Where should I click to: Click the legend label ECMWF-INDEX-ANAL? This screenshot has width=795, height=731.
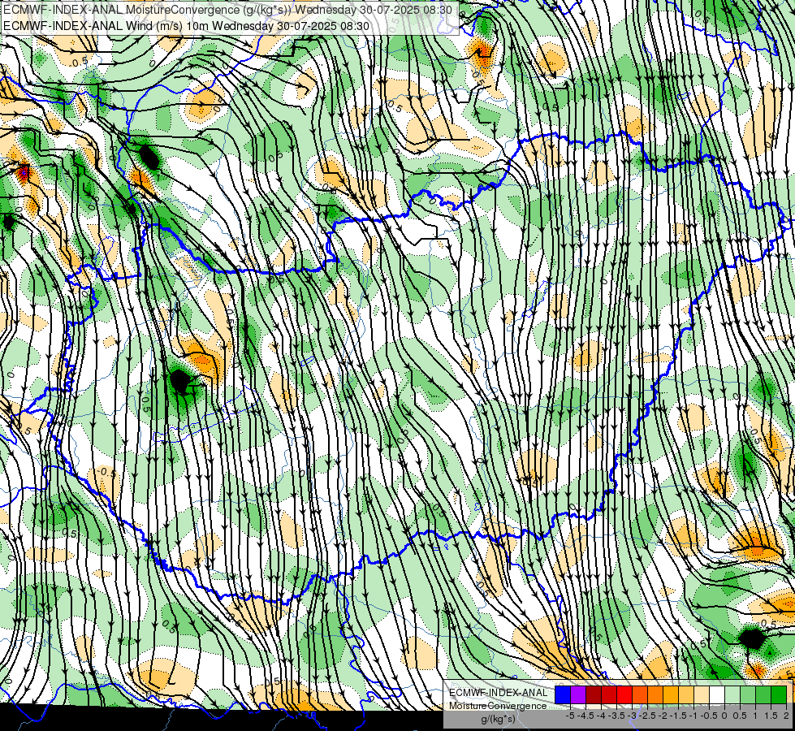coord(498,693)
